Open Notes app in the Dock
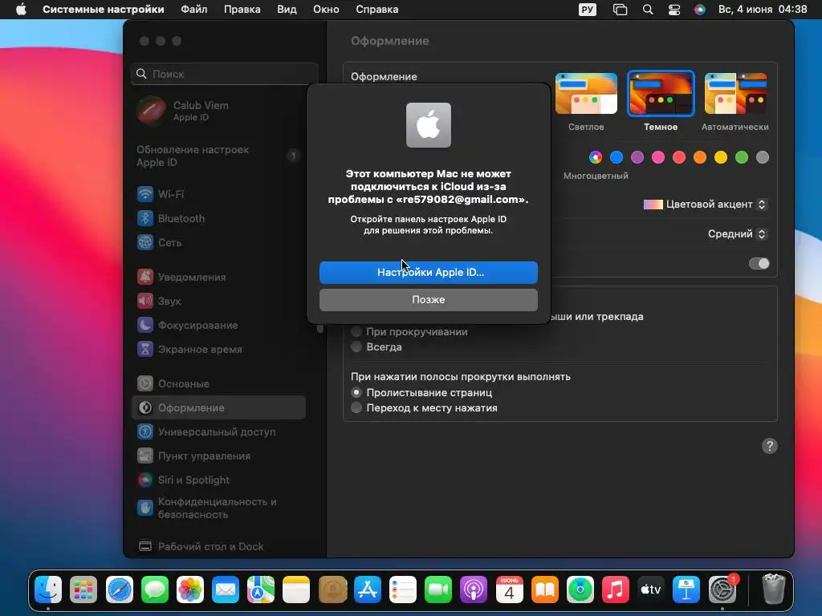822x616 pixels. (x=296, y=590)
